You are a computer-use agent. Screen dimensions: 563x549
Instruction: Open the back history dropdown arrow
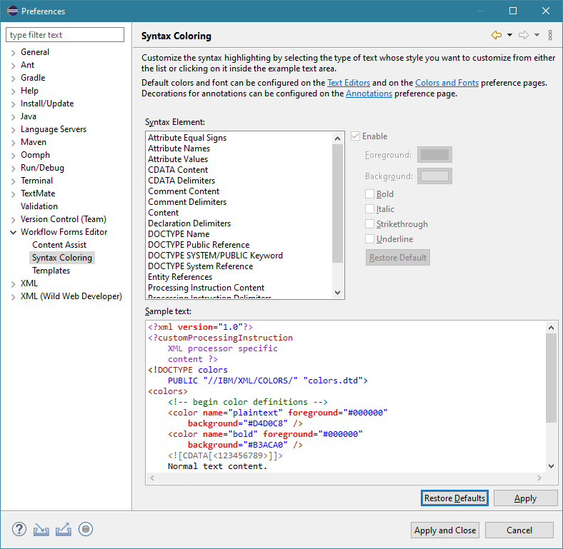pyautogui.click(x=509, y=35)
